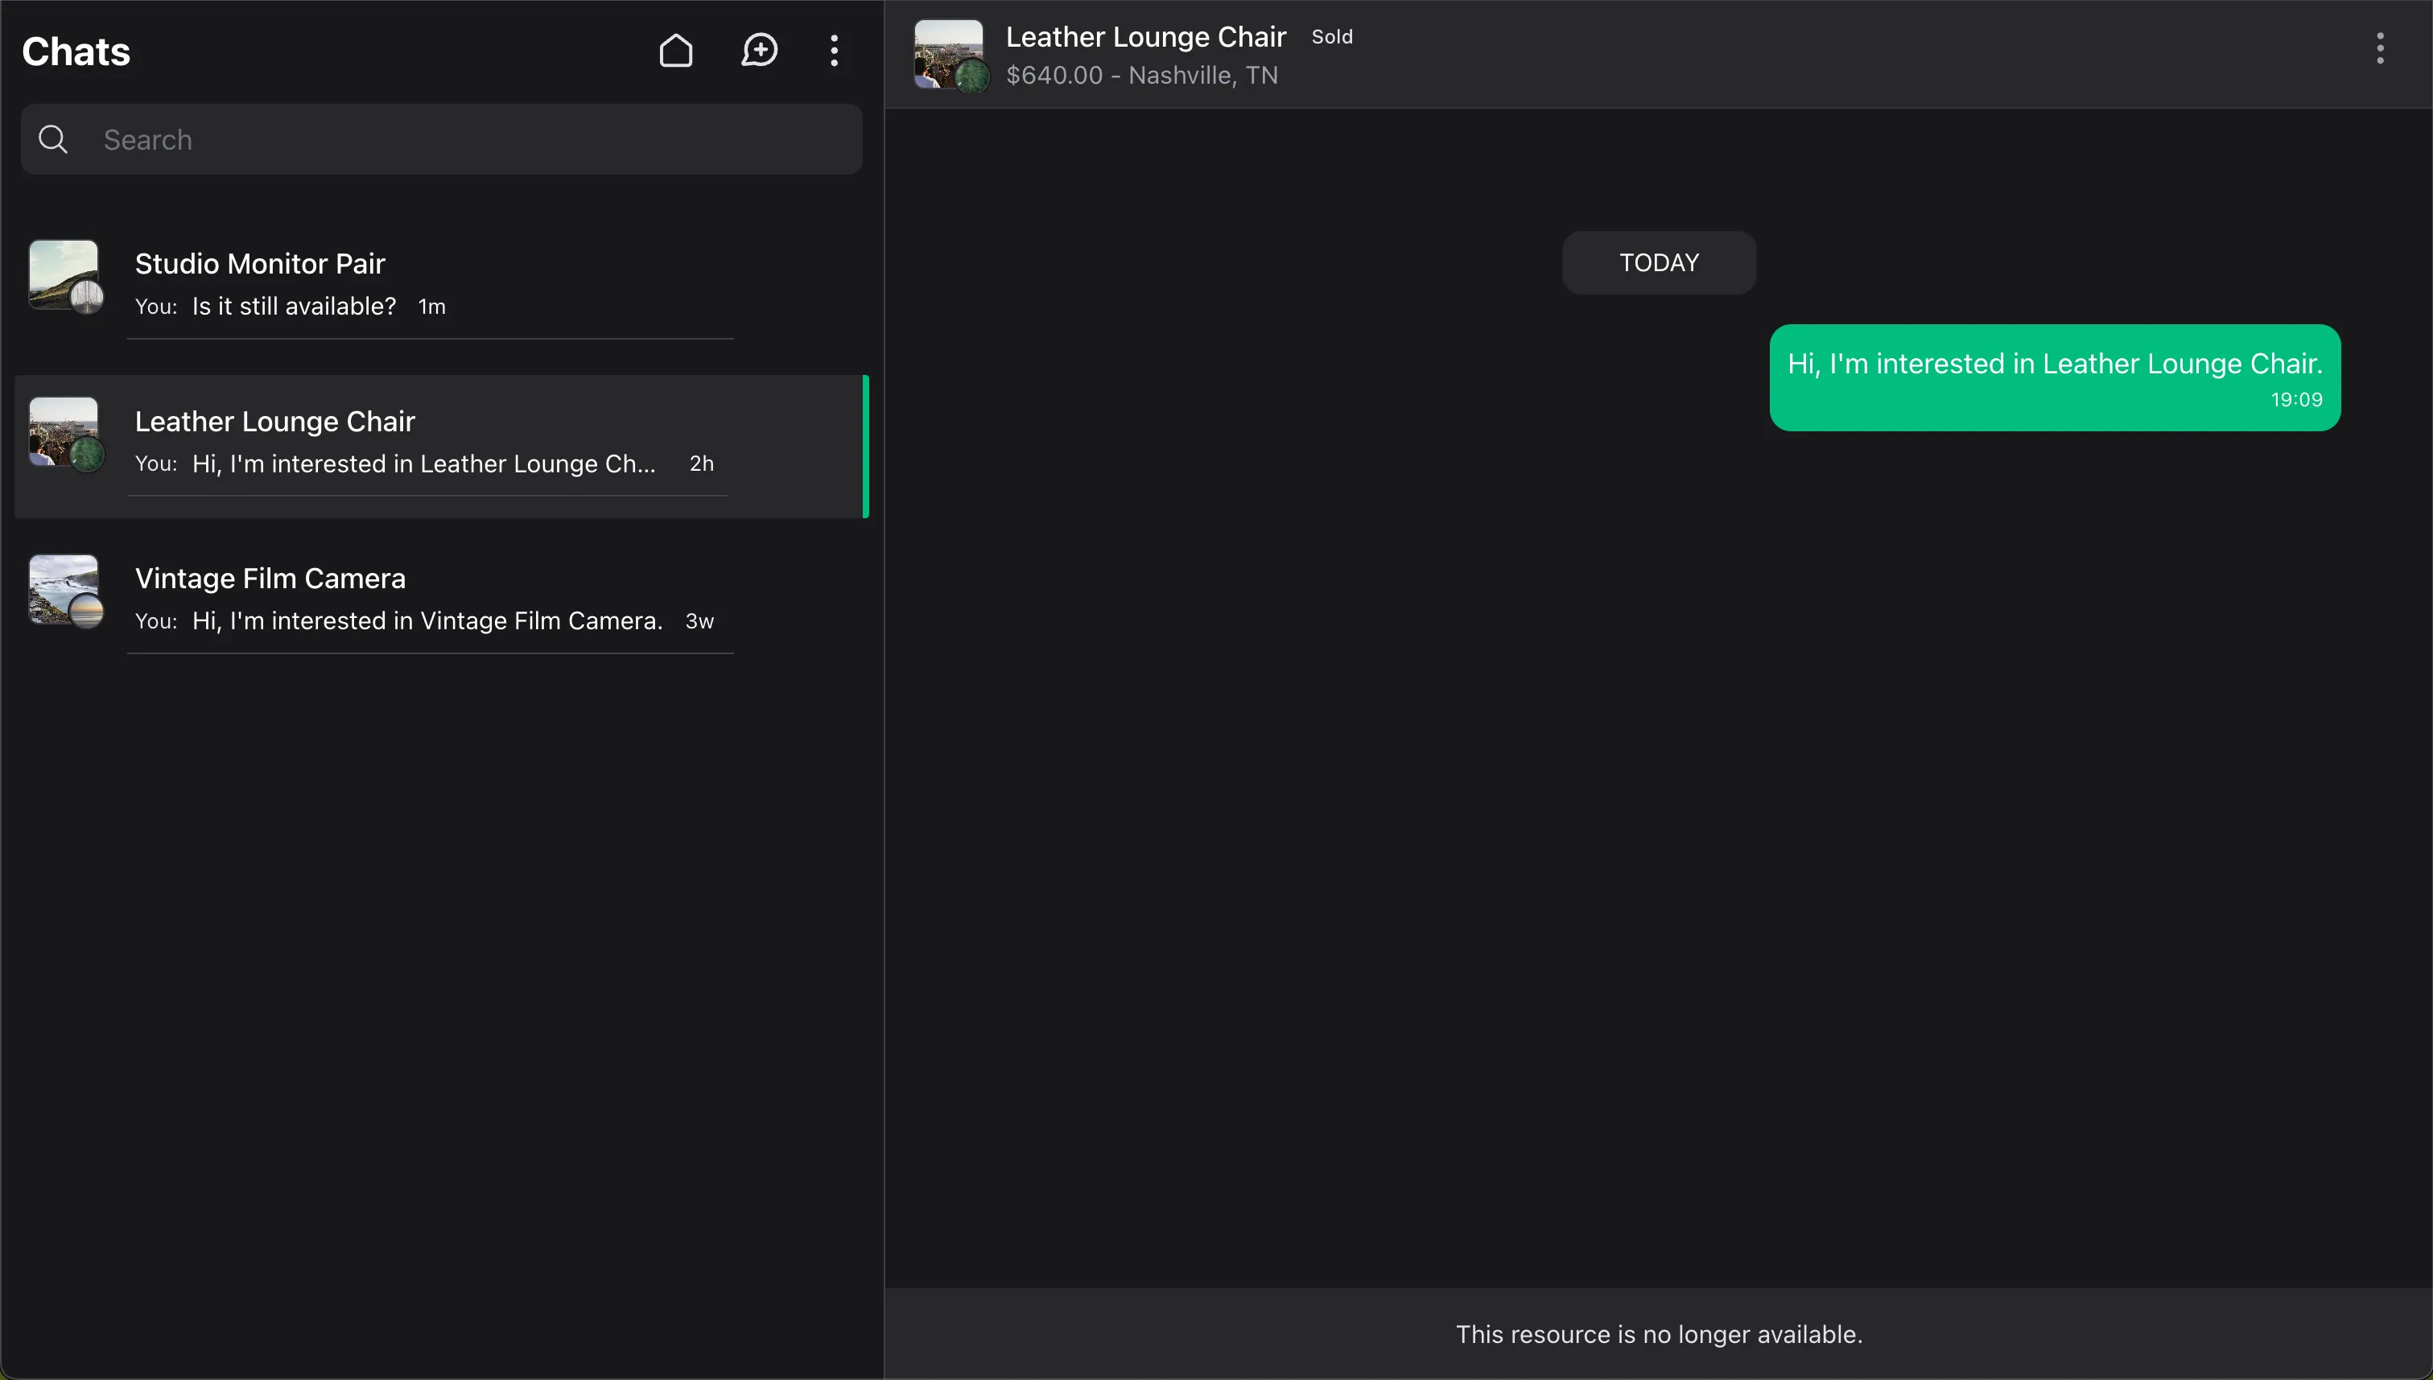Click 'This resource is no longer available.' notice
The width and height of the screenshot is (2433, 1380).
pos(1659,1334)
